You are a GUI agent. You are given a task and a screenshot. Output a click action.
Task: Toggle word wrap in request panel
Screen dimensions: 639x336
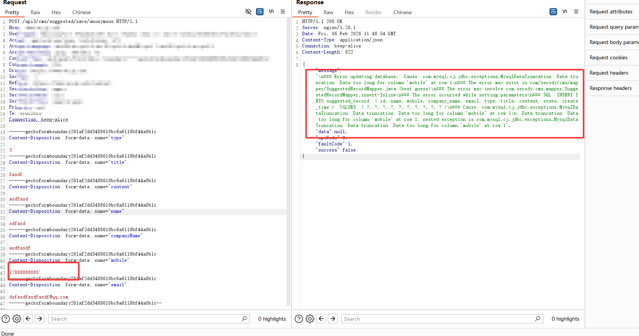click(260, 12)
